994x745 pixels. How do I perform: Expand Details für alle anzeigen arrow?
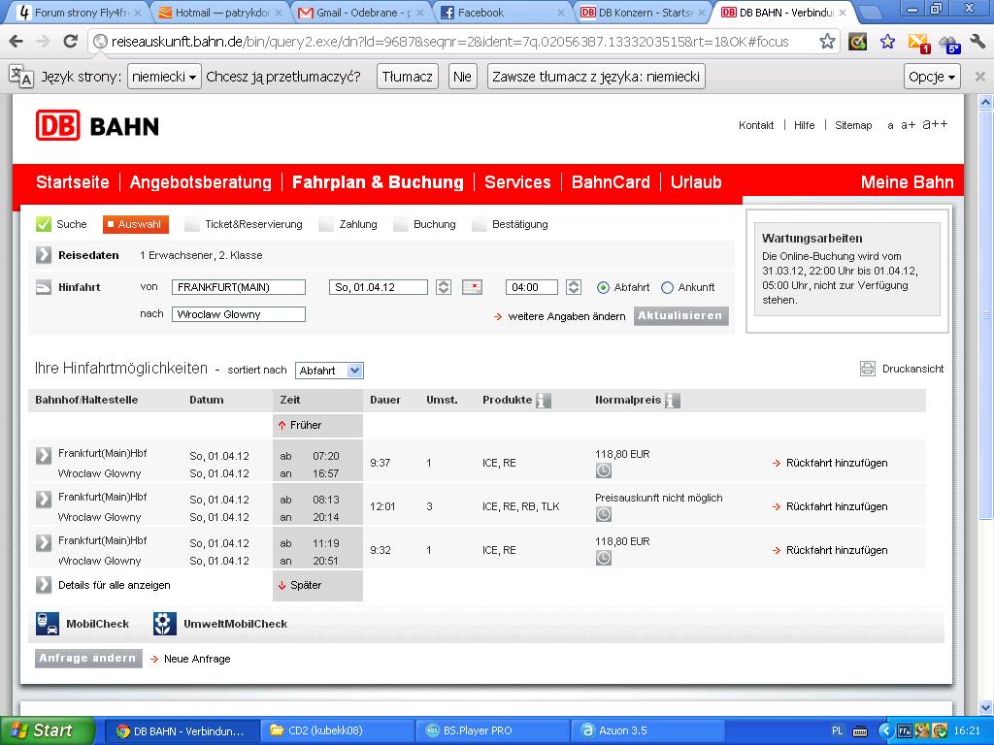43,585
